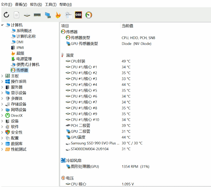Expand the 操作系统 tree node
This screenshot has width=211, height=190.
tap(2, 81)
